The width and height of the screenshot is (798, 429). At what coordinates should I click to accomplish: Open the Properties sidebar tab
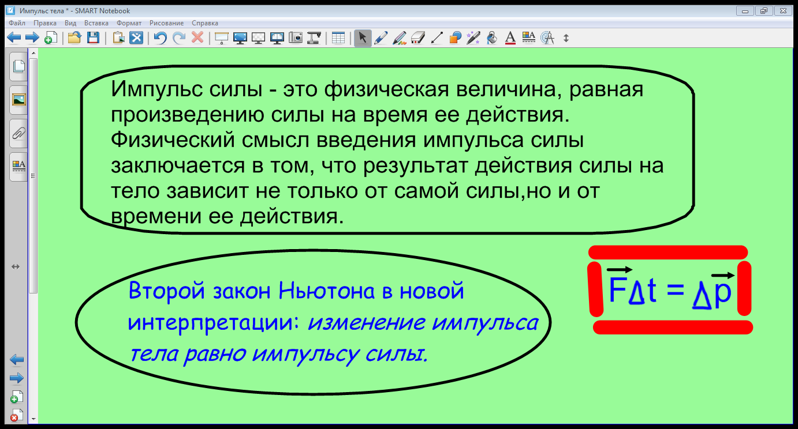(19, 167)
